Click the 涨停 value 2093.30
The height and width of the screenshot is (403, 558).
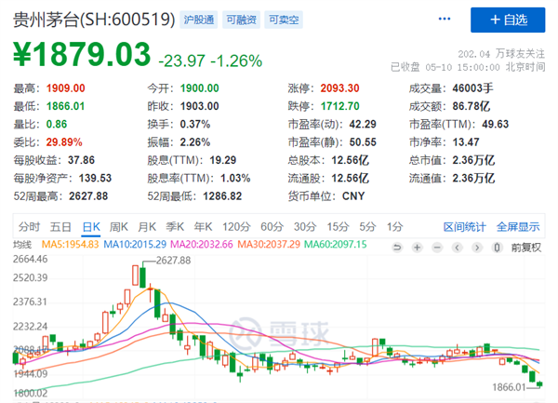339,88
